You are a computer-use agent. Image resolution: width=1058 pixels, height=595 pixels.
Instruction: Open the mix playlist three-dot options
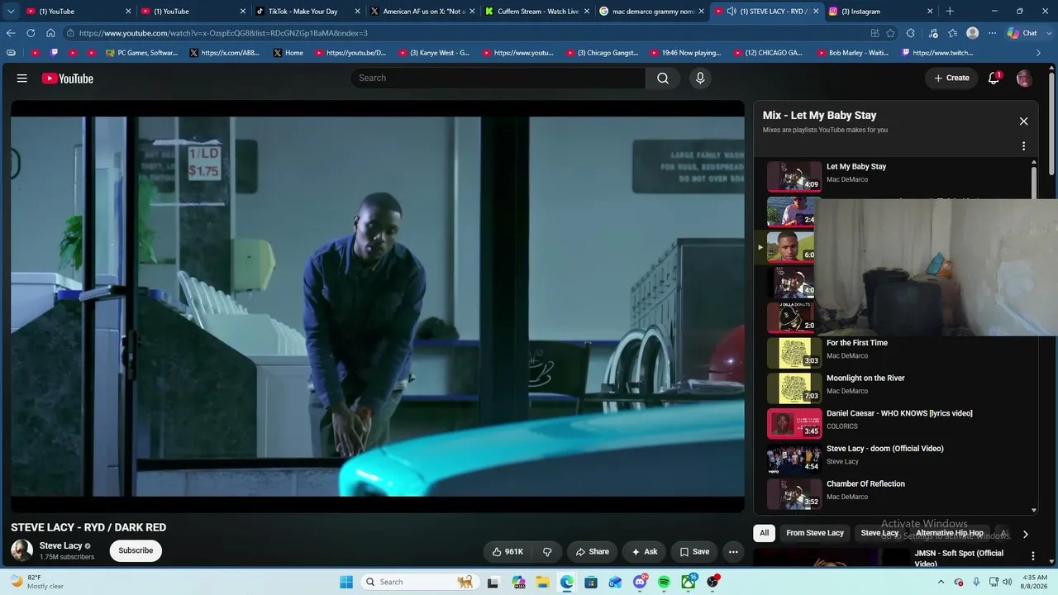click(1023, 146)
